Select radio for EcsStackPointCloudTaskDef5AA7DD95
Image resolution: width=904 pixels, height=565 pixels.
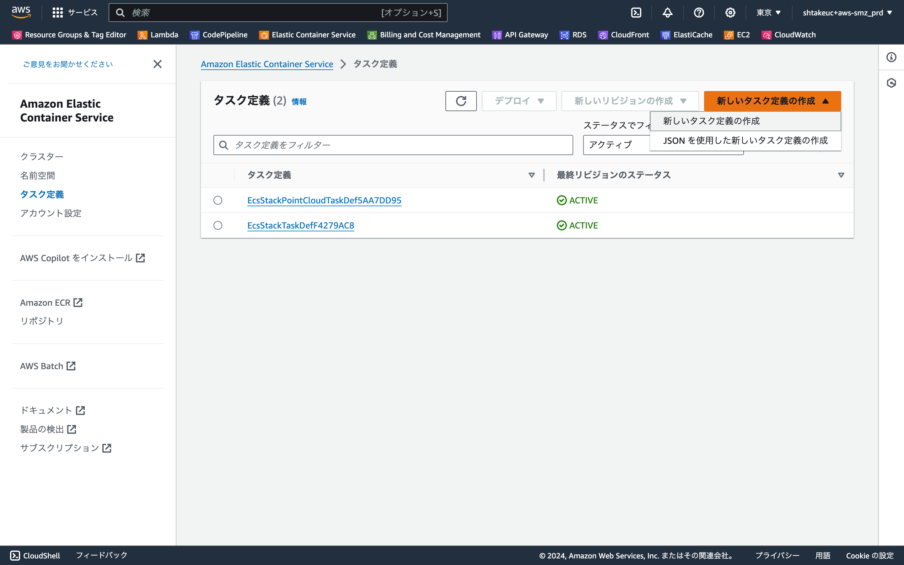coord(218,200)
